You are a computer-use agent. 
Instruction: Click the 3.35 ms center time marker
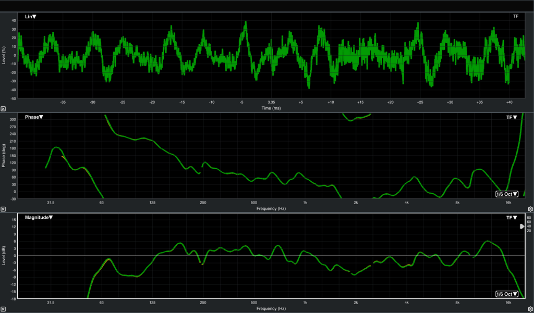271,102
